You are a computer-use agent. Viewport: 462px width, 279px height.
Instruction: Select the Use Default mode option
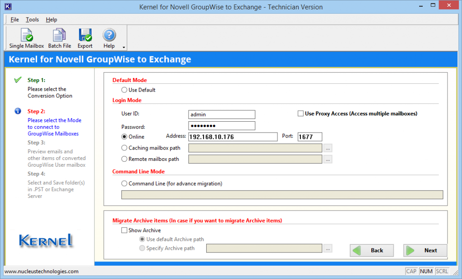click(124, 89)
